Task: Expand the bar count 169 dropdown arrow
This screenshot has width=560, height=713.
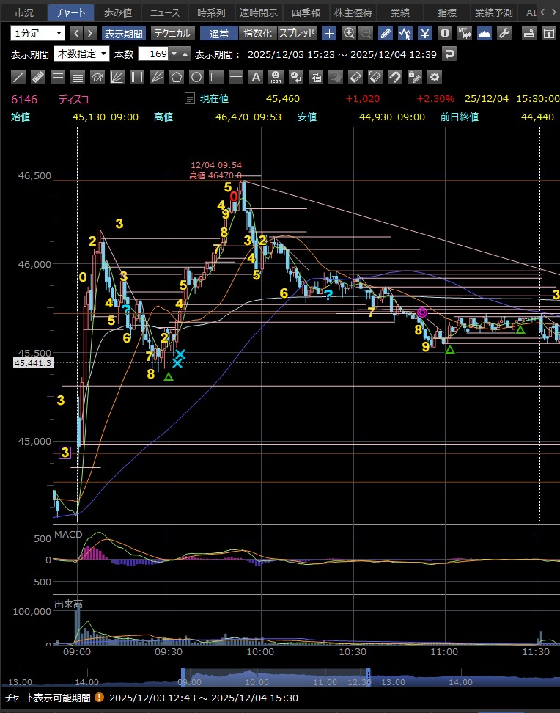Action: click(x=174, y=54)
